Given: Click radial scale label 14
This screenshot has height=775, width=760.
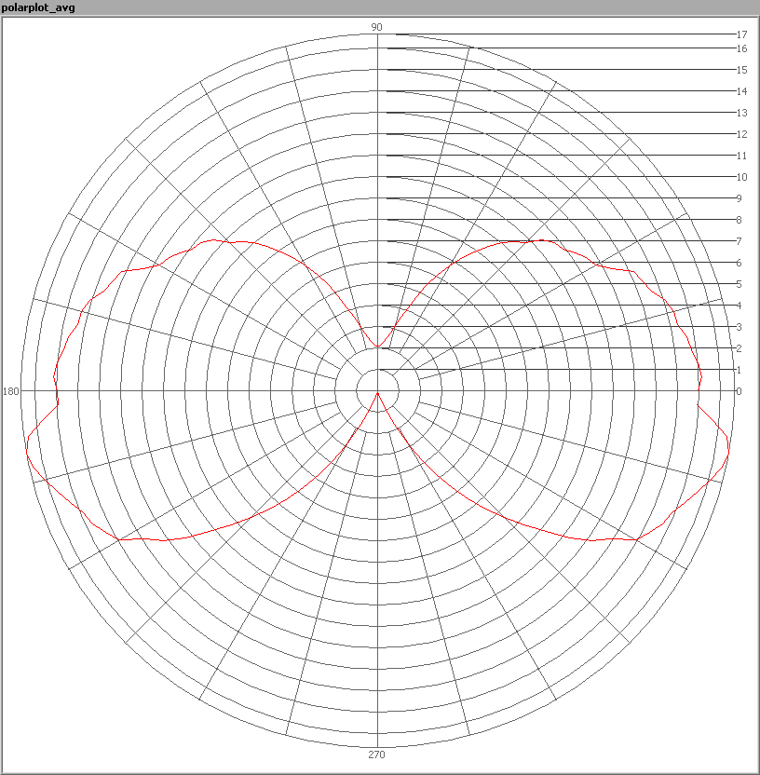Looking at the screenshot, I should [x=741, y=91].
